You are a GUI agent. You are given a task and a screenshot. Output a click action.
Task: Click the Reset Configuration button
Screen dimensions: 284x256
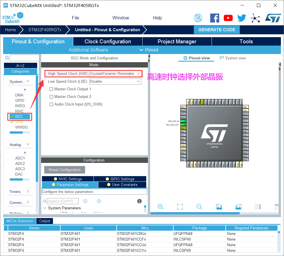65,170
